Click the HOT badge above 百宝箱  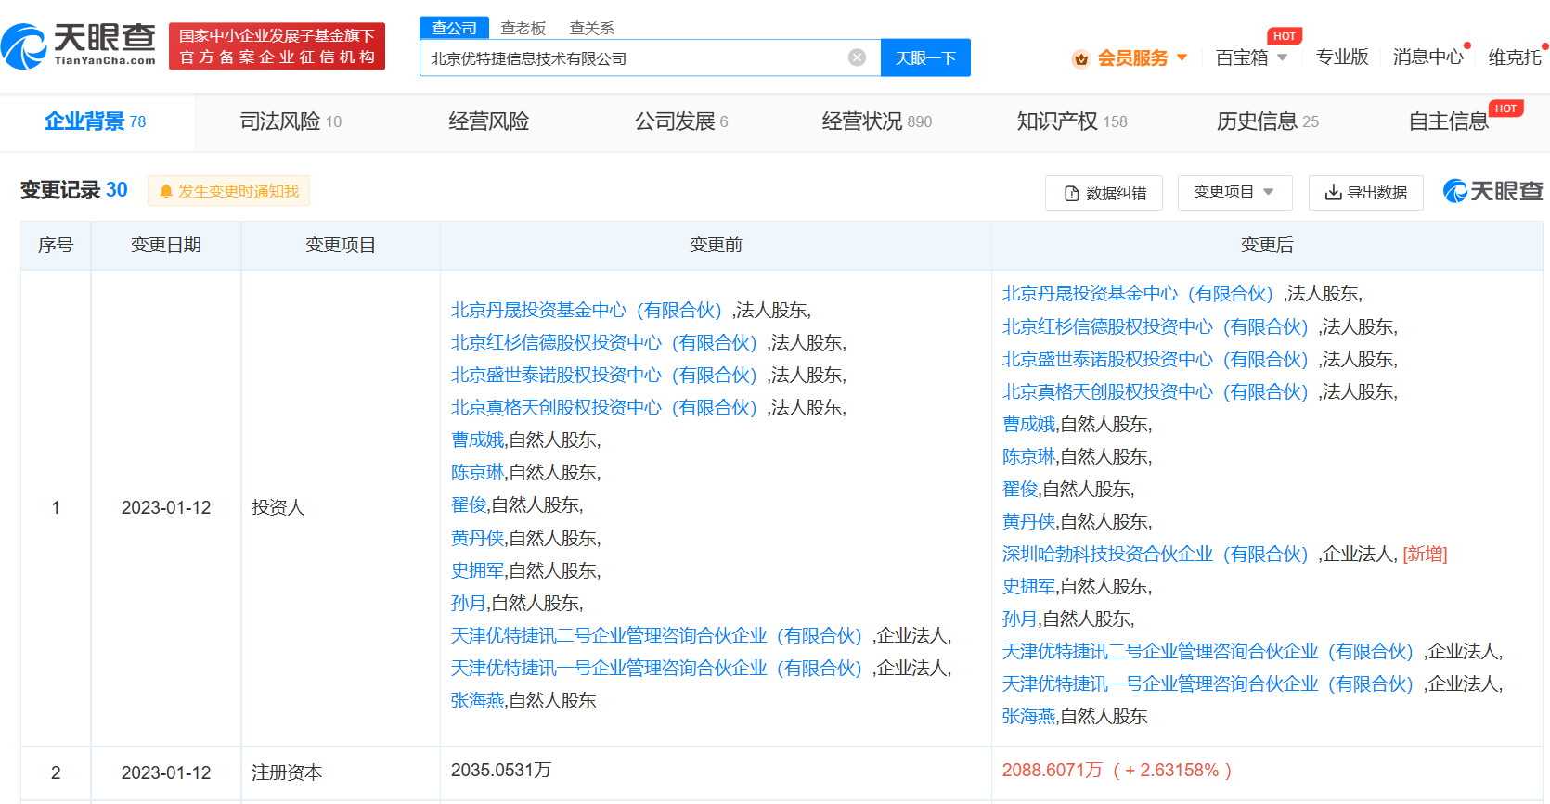1285,36
